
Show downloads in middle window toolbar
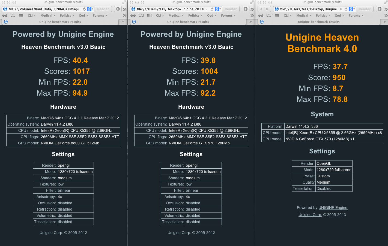tap(246, 9)
